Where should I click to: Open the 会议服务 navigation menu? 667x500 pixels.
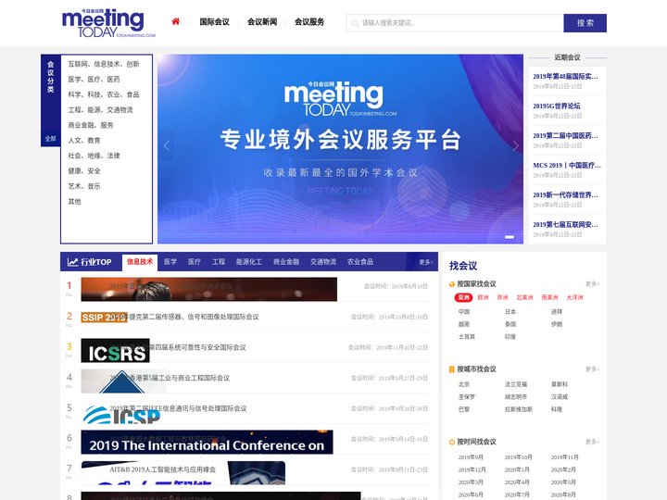(x=309, y=21)
